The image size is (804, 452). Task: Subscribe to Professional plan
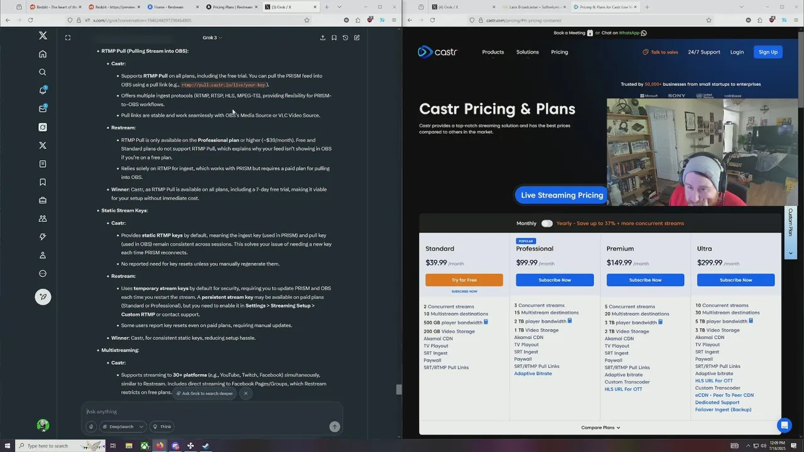coord(555,280)
